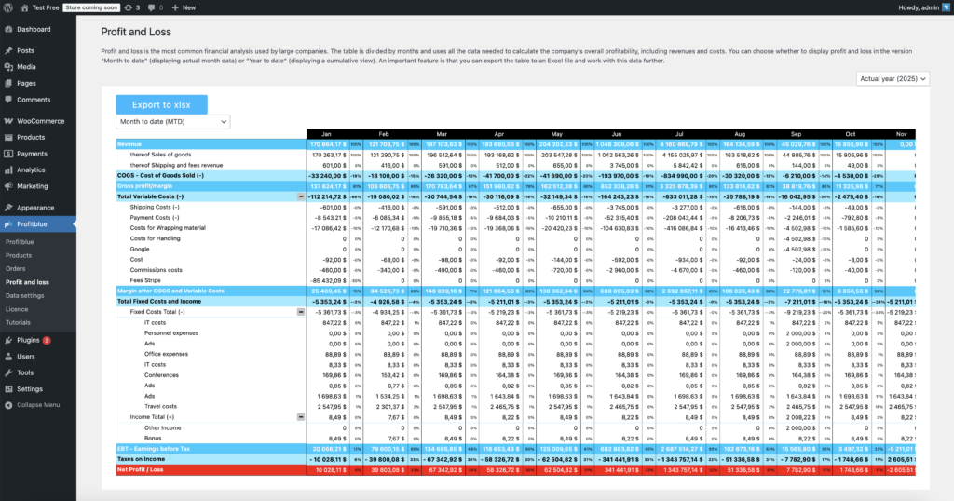The image size is (954, 501).
Task: Open the home icon for Test Free site
Action: pyautogui.click(x=24, y=7)
